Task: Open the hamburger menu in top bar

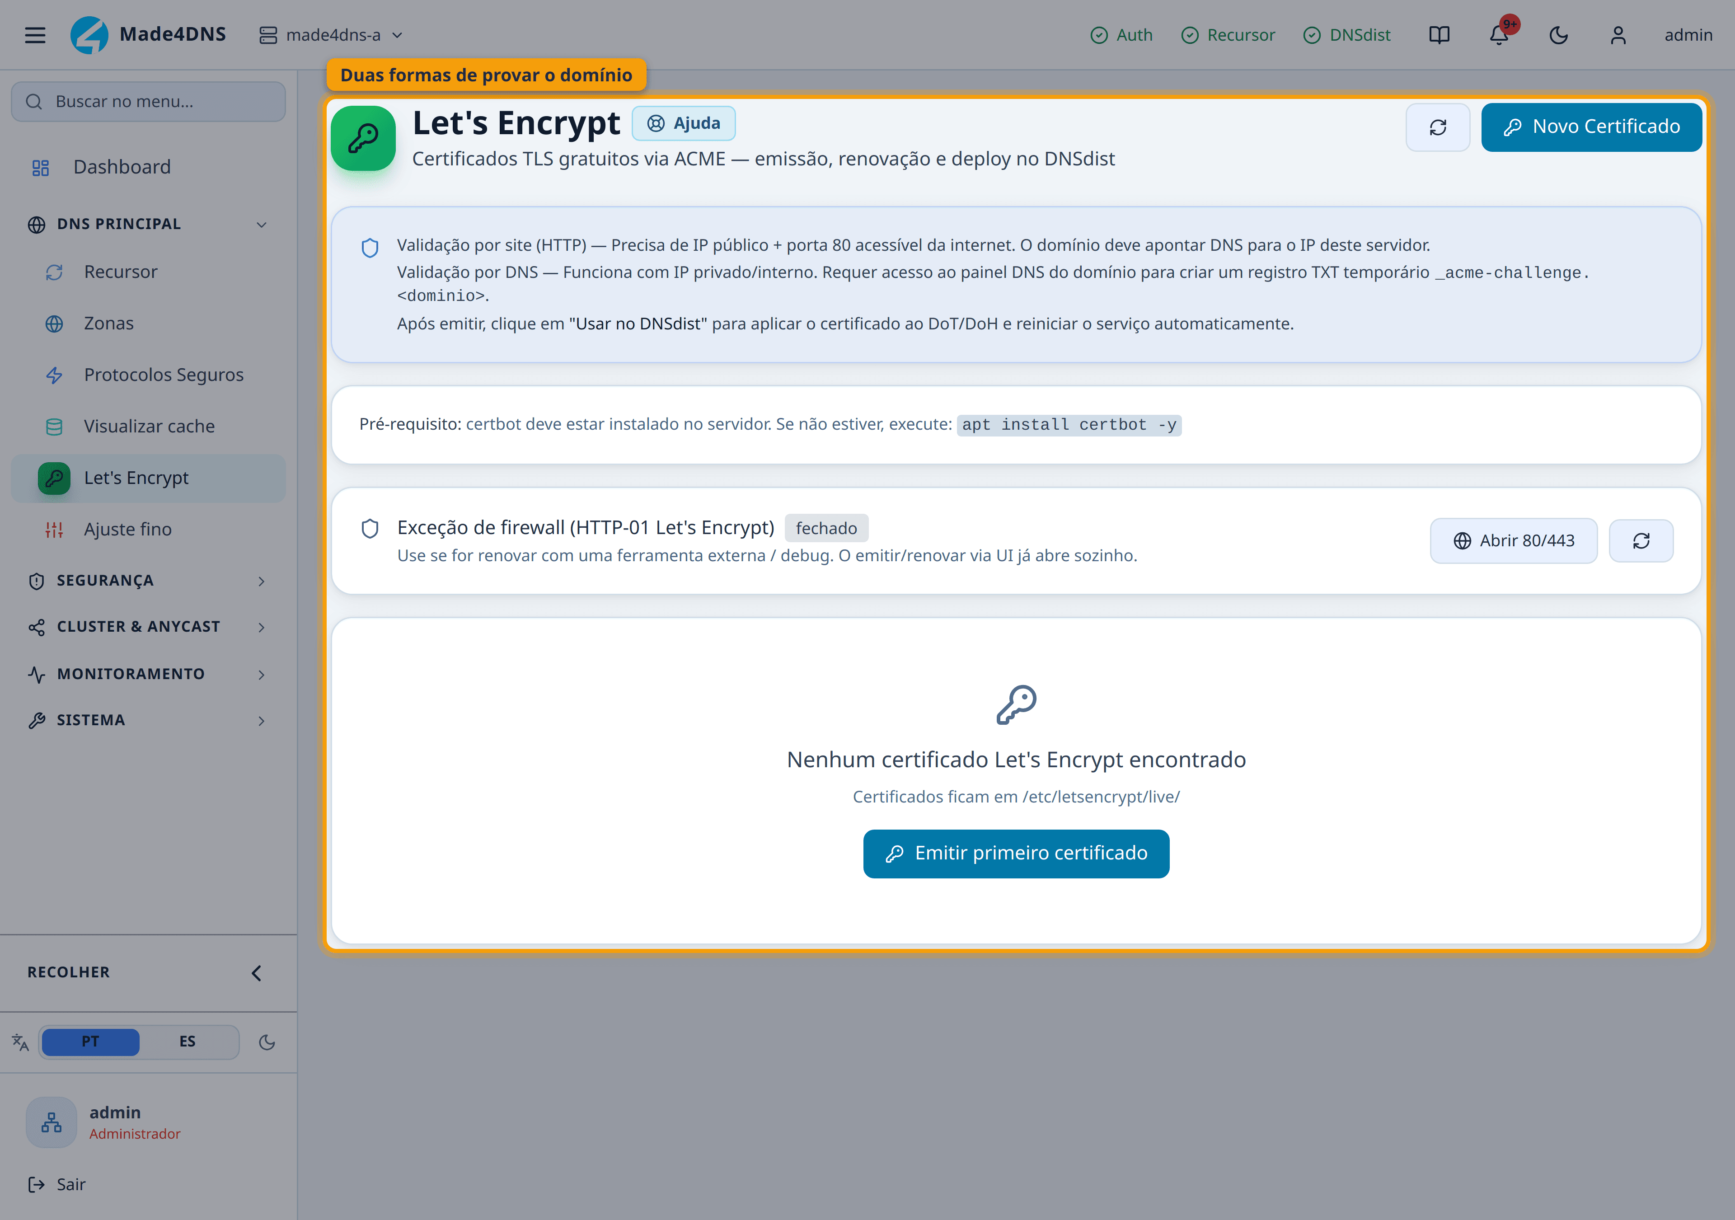Action: tap(35, 35)
